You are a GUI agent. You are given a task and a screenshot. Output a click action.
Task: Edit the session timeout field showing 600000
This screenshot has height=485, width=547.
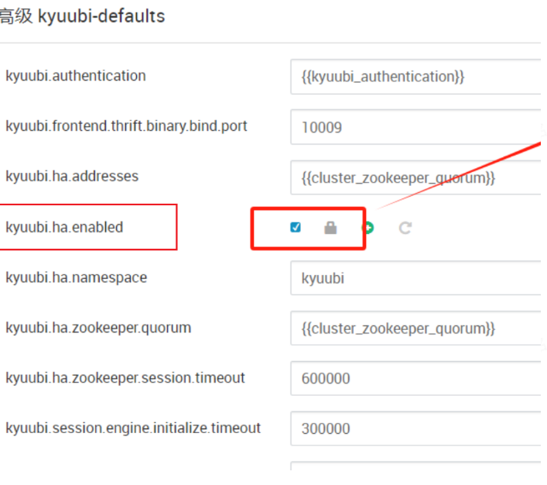(415, 379)
